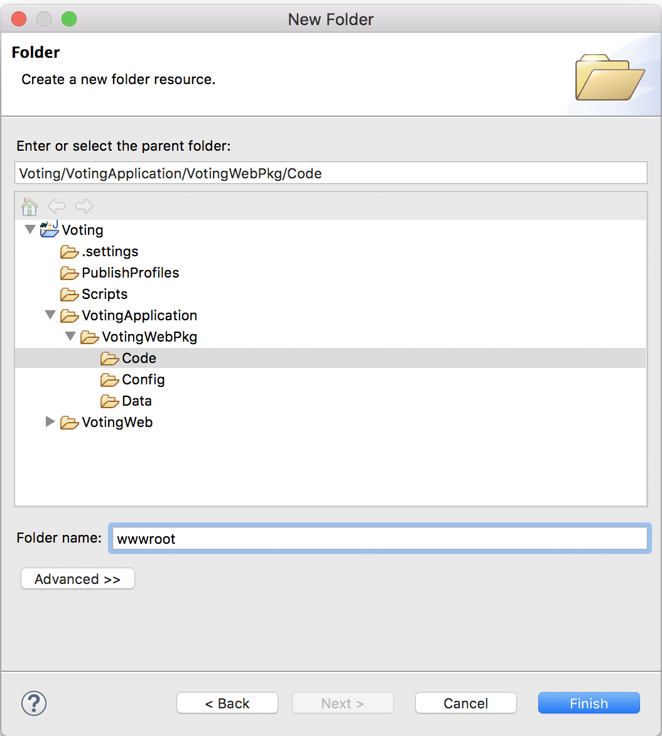Click the parent folder path field
662x736 pixels.
coord(331,173)
